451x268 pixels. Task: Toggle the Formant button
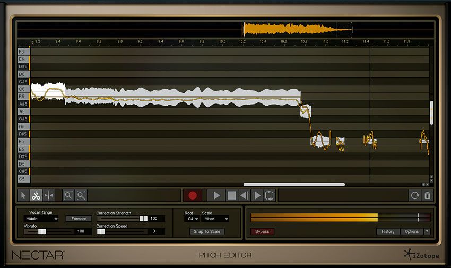(79, 219)
